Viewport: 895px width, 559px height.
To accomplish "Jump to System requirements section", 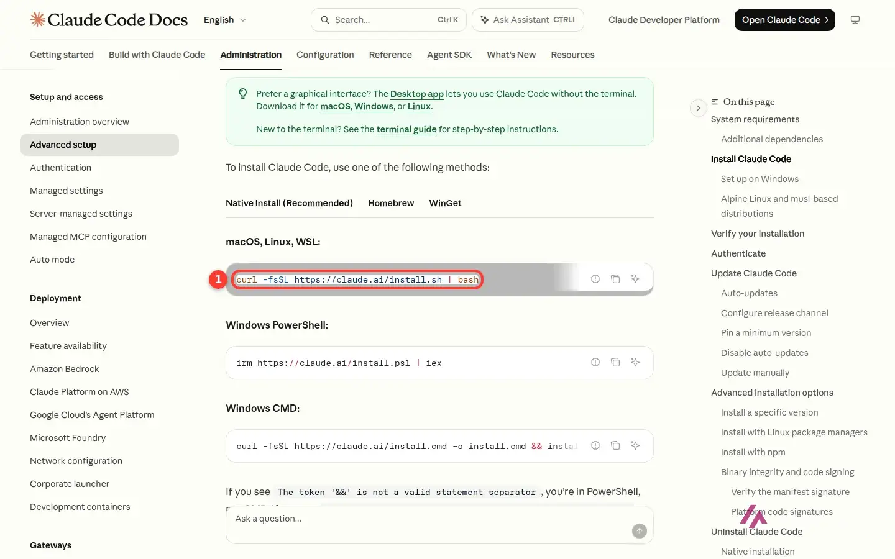I will click(755, 119).
